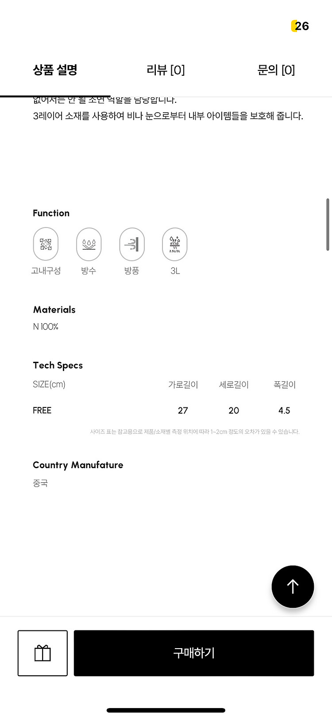Tap the Tech Specs heading
332x720 pixels.
(x=58, y=365)
